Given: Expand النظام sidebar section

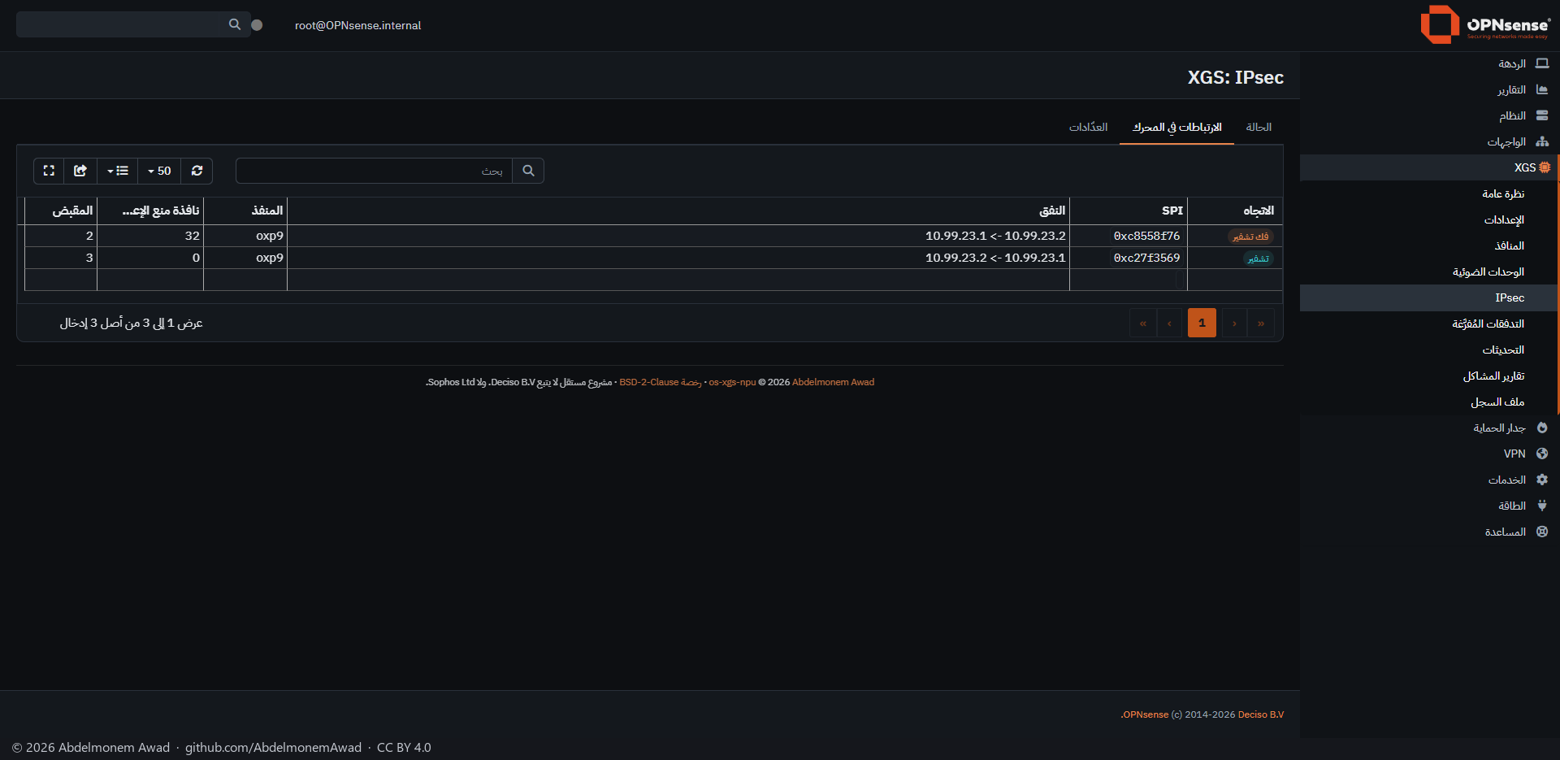Looking at the screenshot, I should click(1430, 115).
